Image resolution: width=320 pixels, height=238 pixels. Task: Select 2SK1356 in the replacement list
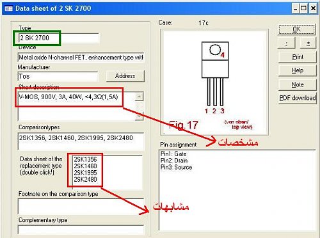pos(85,159)
